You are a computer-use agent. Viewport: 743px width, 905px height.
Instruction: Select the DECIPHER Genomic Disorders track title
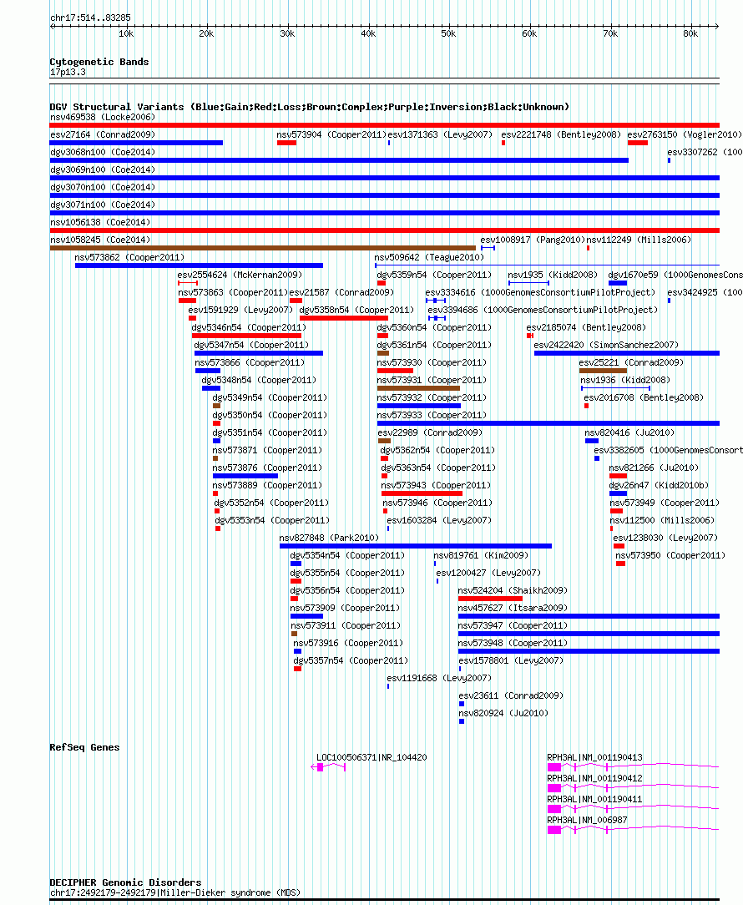(126, 882)
